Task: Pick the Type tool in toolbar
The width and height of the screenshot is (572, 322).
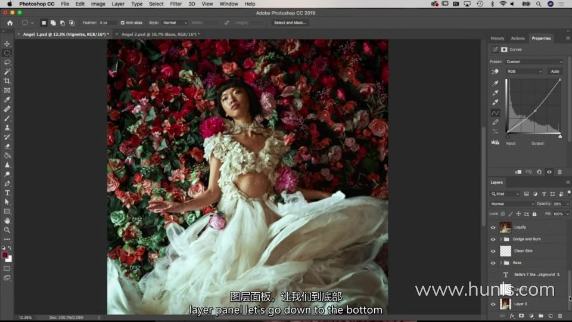Action: (7, 193)
